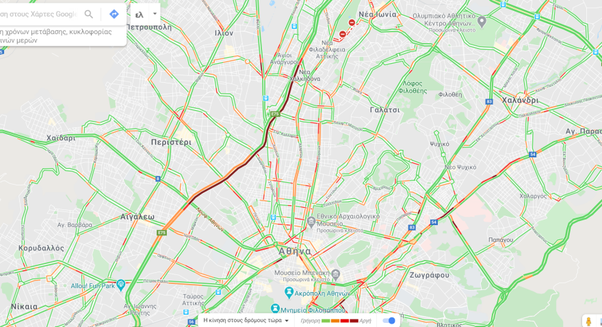This screenshot has width=602, height=327.
Task: Select the Ακρόπολη Αθηνών landmark pin
Action: point(289,293)
